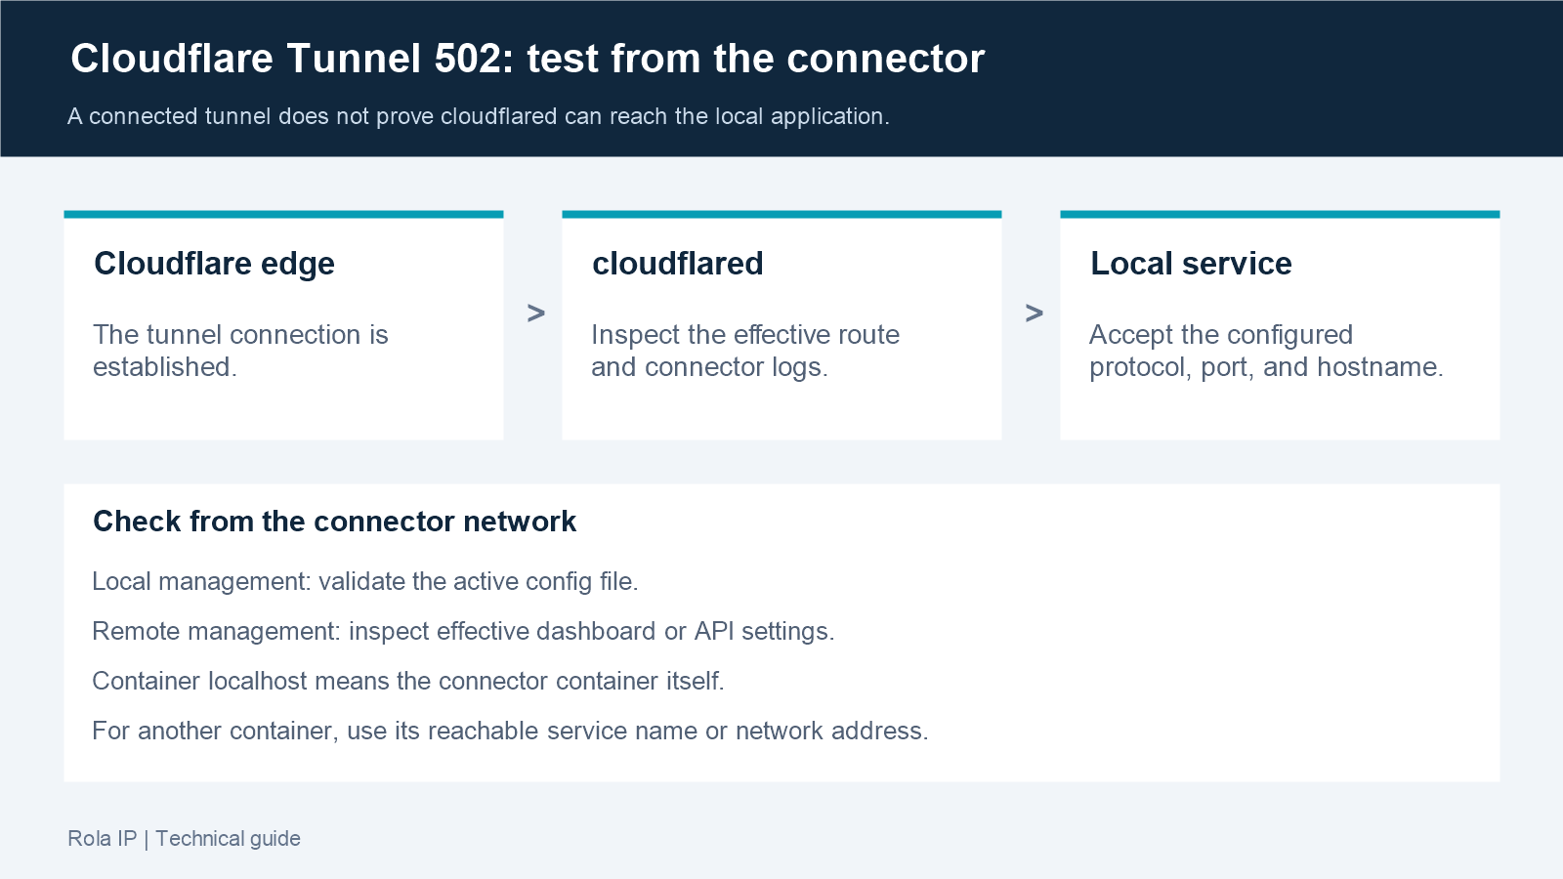Click the 'For another container, use its reachable…' line

pos(510,732)
